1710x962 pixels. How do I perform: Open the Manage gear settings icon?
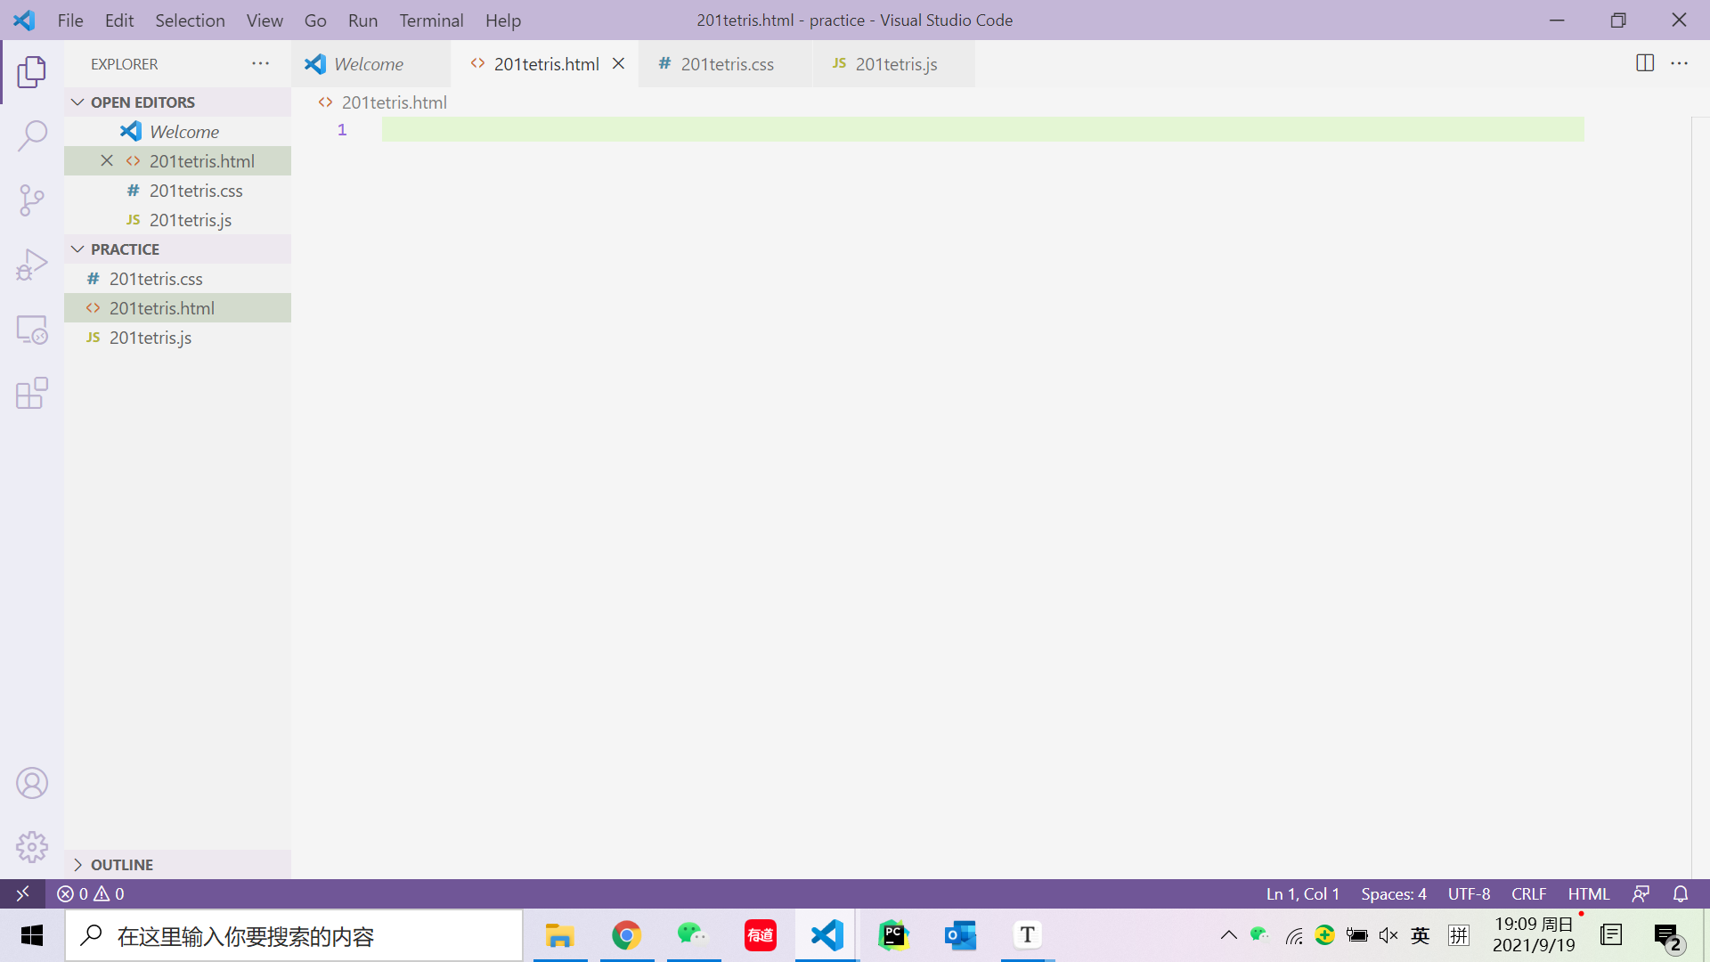tap(32, 847)
